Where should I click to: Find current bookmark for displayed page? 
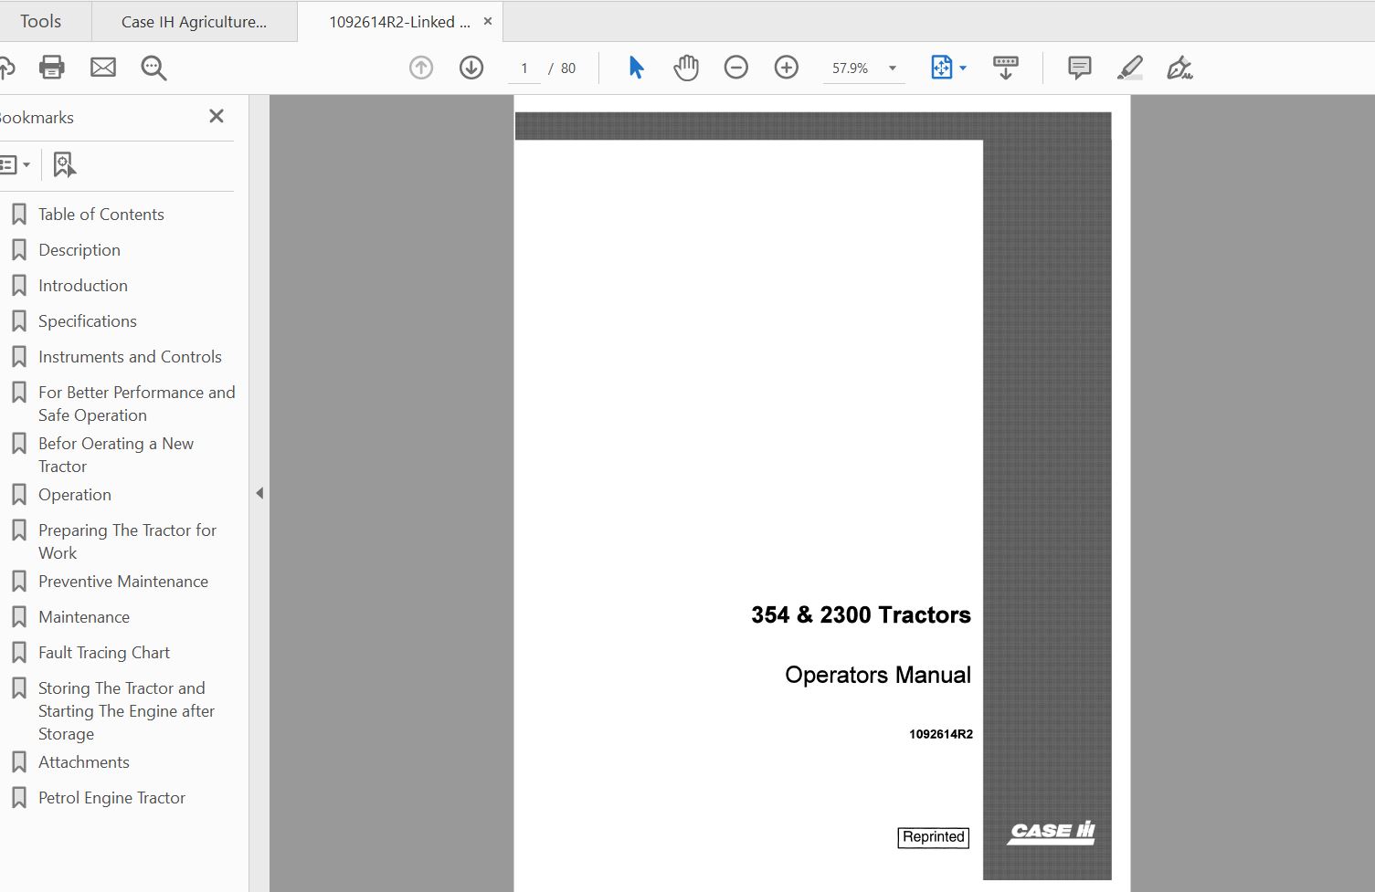point(64,164)
